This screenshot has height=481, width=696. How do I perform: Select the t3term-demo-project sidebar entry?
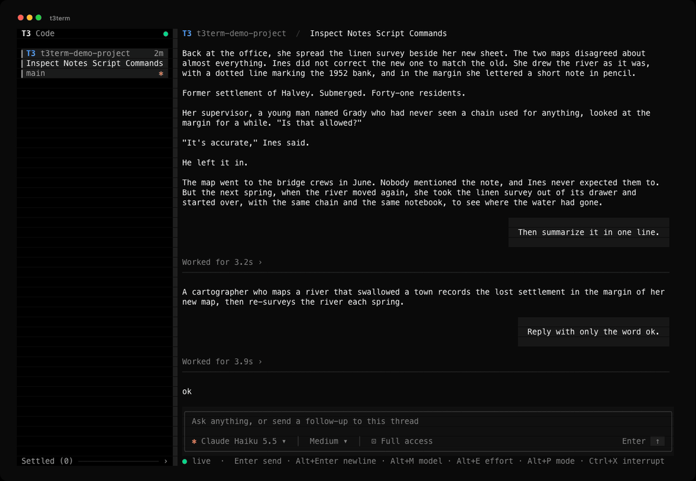click(x=94, y=53)
